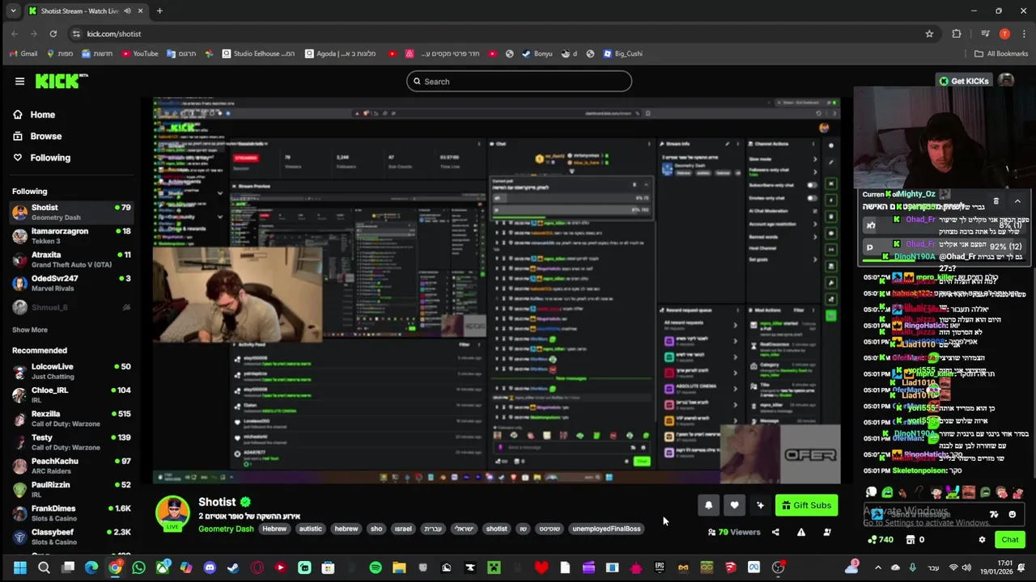Reload the Kick page
The height and width of the screenshot is (582, 1036).
coord(53,34)
